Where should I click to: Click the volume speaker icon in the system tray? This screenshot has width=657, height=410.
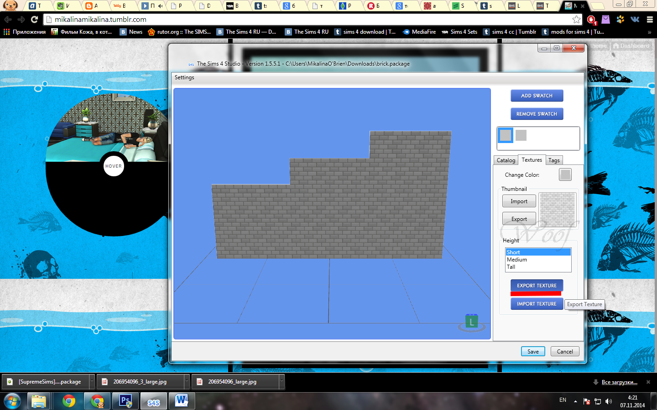(609, 401)
